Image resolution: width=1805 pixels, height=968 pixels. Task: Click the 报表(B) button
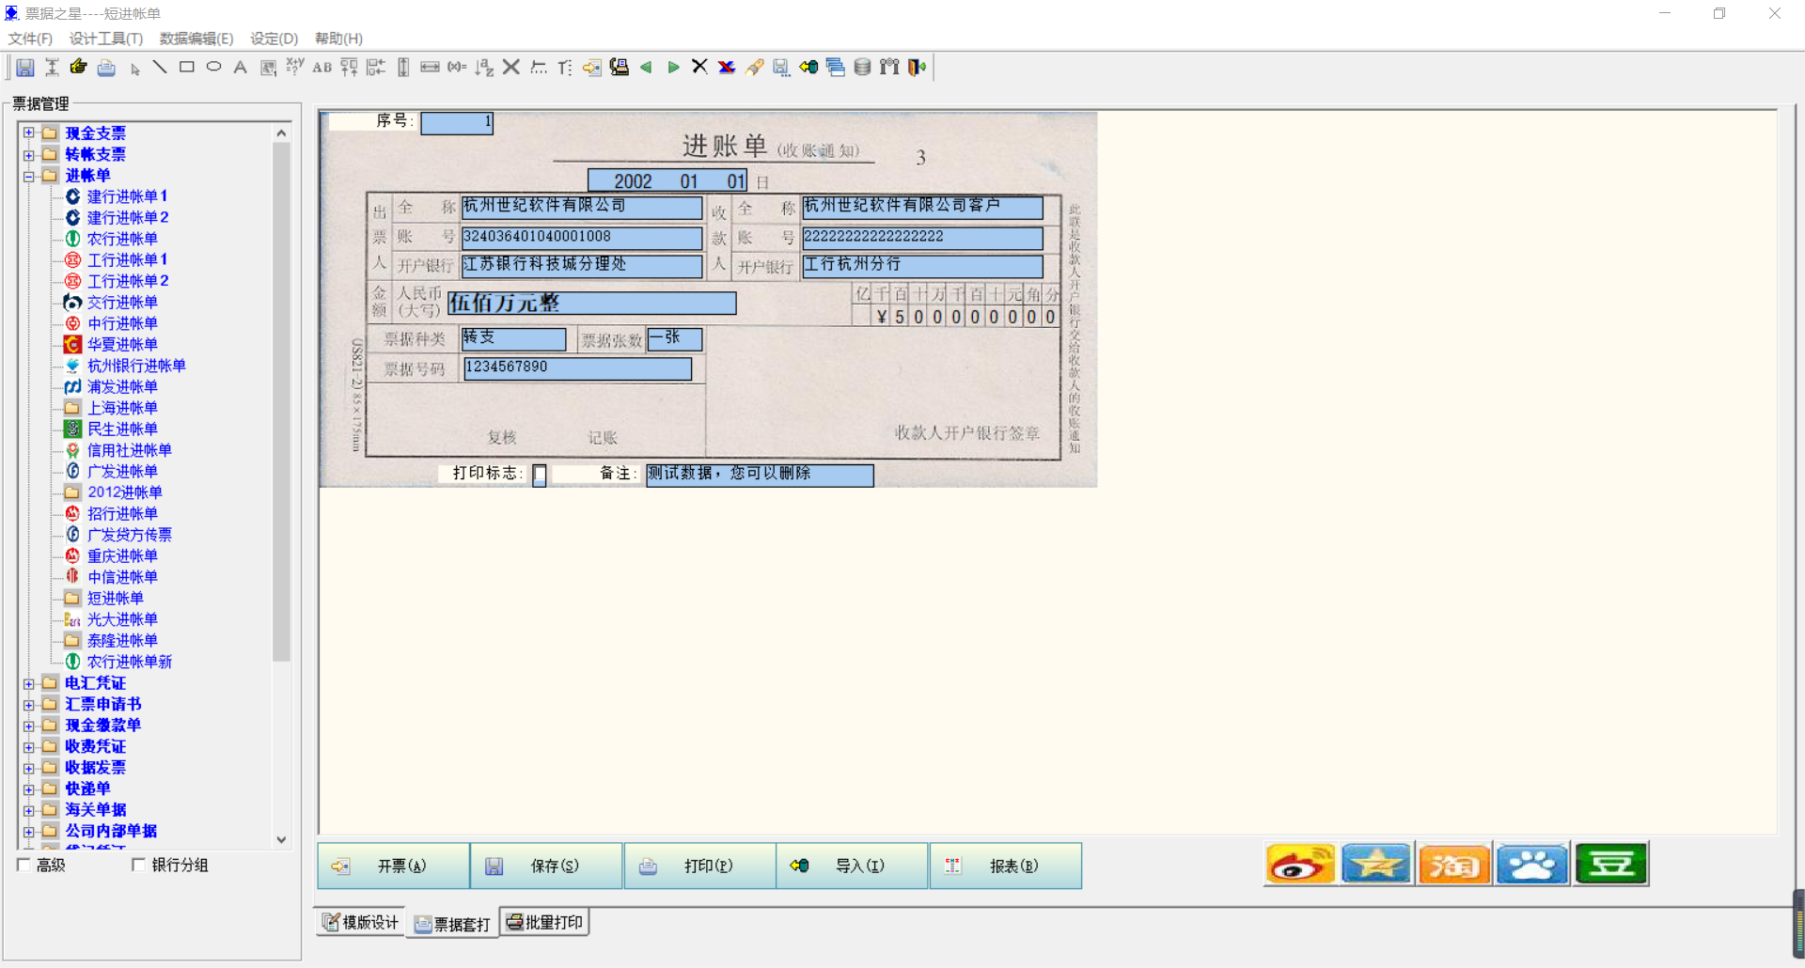(1005, 866)
